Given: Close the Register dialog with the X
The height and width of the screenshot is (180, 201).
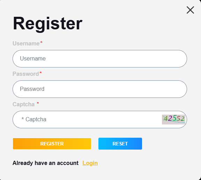Looking at the screenshot, I should (190, 10).
